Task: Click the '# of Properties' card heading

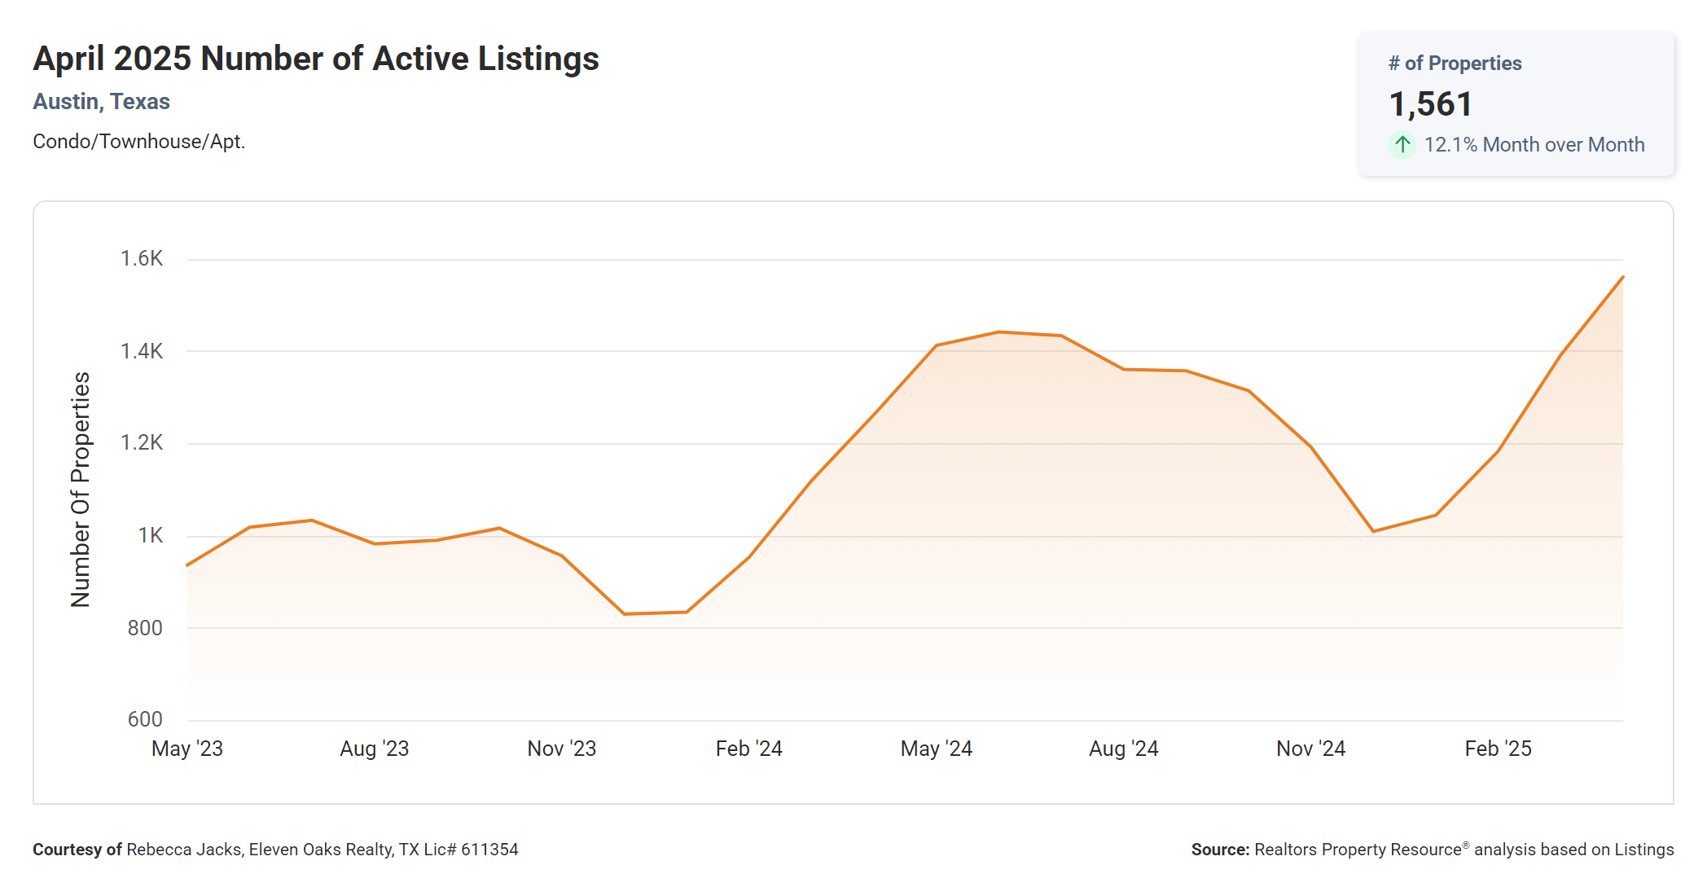Action: coord(1455,64)
